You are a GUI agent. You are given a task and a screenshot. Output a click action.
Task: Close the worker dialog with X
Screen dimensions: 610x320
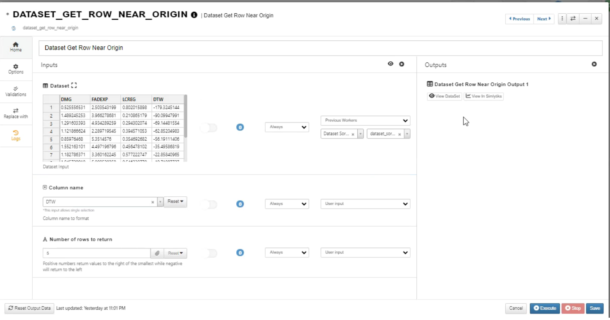596,19
